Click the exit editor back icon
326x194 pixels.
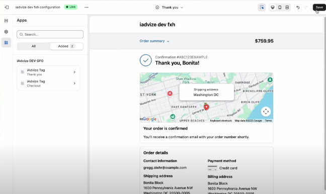[x=7, y=7]
